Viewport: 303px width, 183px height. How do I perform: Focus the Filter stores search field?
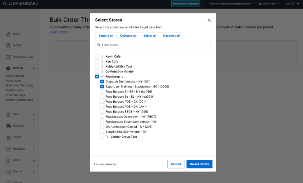[153, 45]
